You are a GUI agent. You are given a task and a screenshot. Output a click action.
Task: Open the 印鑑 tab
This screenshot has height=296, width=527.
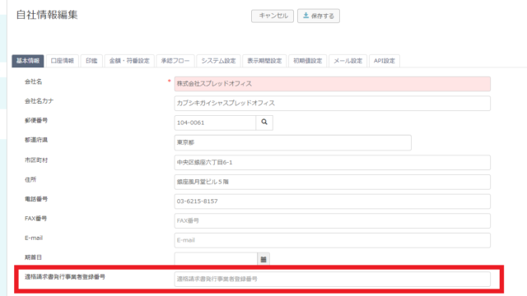(91, 61)
